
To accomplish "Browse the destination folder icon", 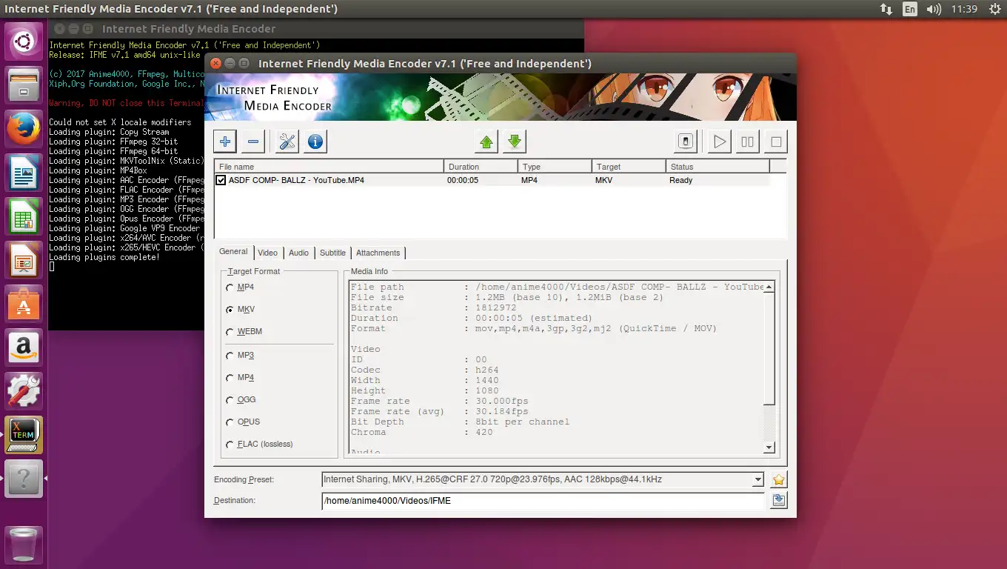I will pyautogui.click(x=778, y=501).
